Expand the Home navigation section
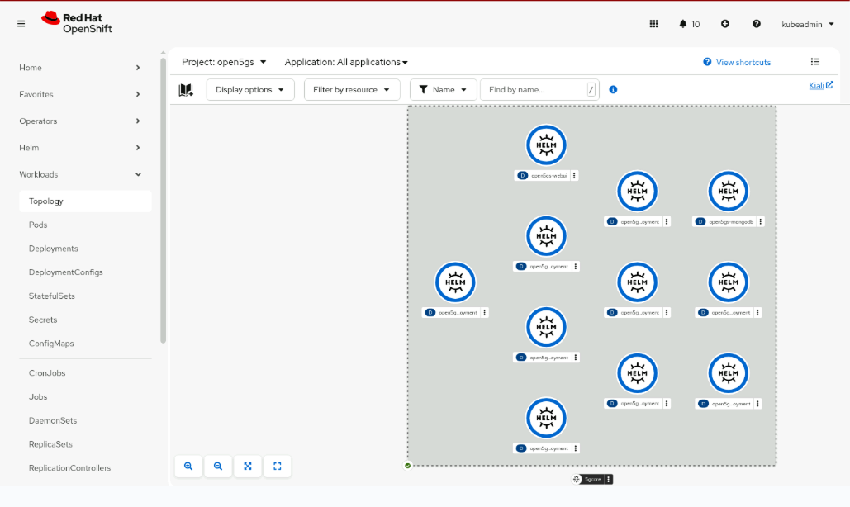This screenshot has width=850, height=507. click(79, 68)
